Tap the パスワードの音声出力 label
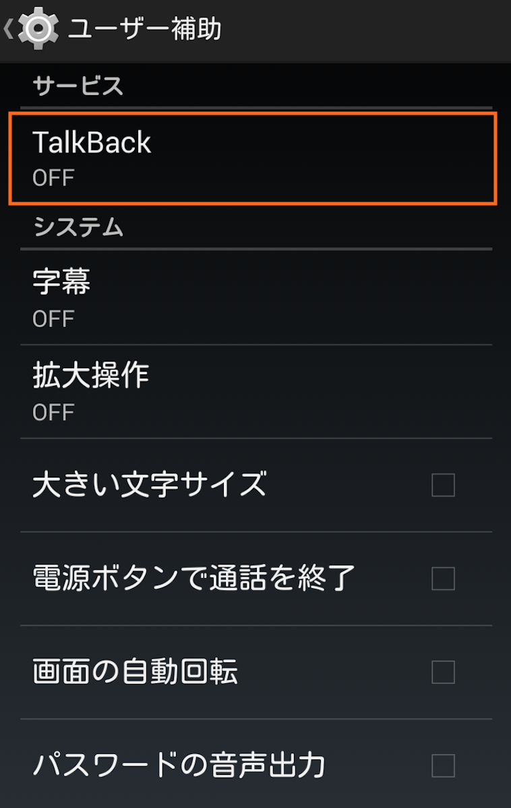511x808 pixels. [179, 765]
